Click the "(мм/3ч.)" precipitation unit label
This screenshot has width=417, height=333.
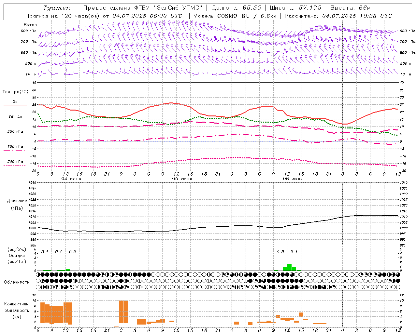[x=17, y=250]
